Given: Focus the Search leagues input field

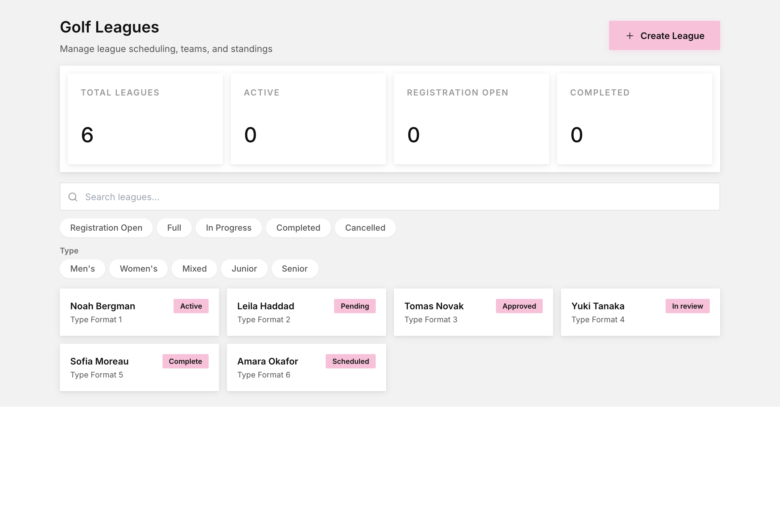Looking at the screenshot, I should point(390,197).
